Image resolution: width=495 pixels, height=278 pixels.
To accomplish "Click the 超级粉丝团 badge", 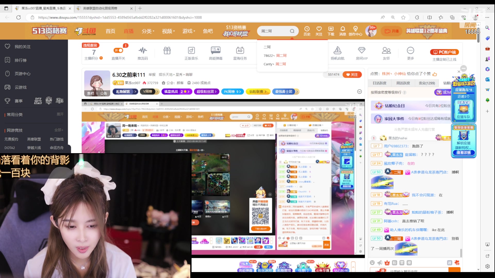I will coord(207,92).
